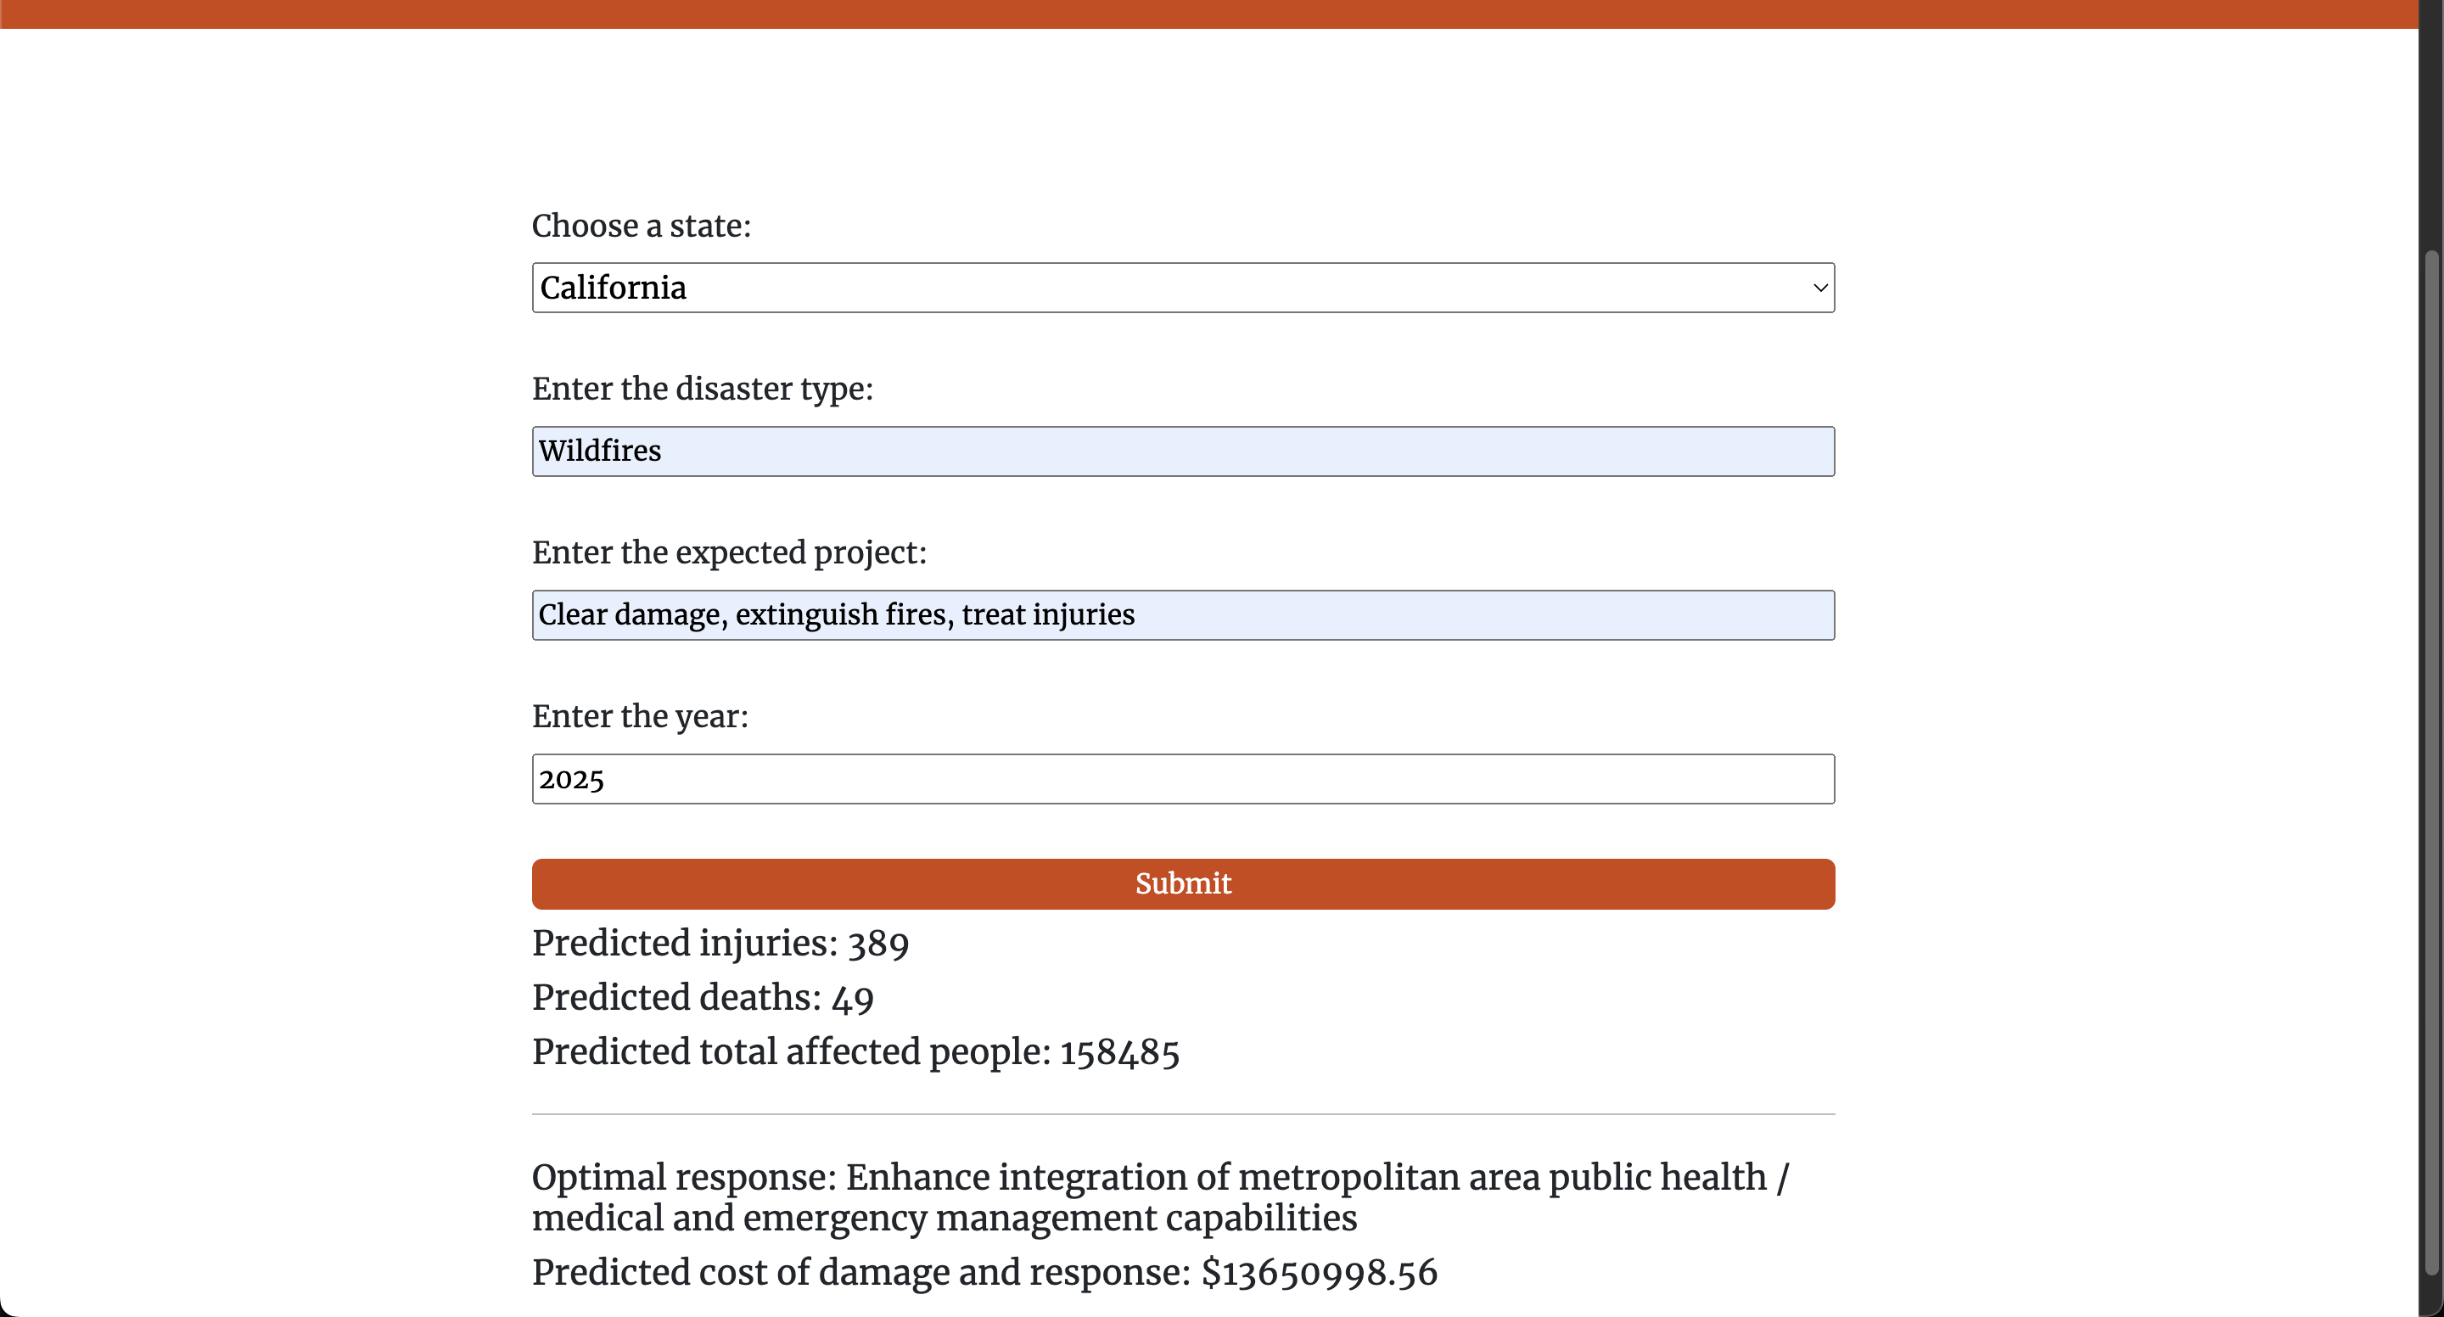Focus the disaster type field containing Wildfires
The height and width of the screenshot is (1317, 2444).
click(x=1182, y=451)
